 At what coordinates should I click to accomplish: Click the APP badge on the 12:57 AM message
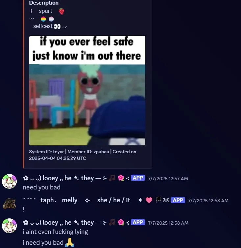click(138, 178)
